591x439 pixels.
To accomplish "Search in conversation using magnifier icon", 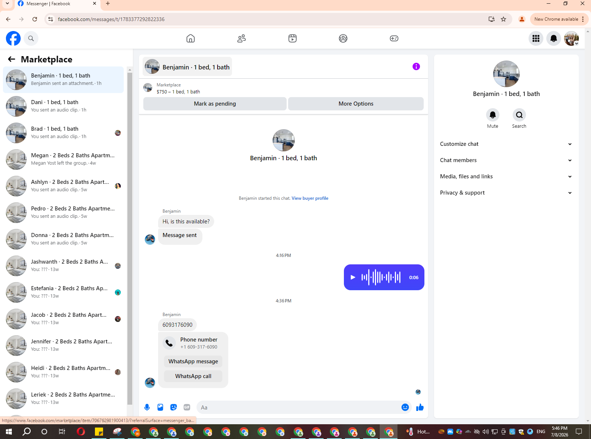I will click(519, 115).
